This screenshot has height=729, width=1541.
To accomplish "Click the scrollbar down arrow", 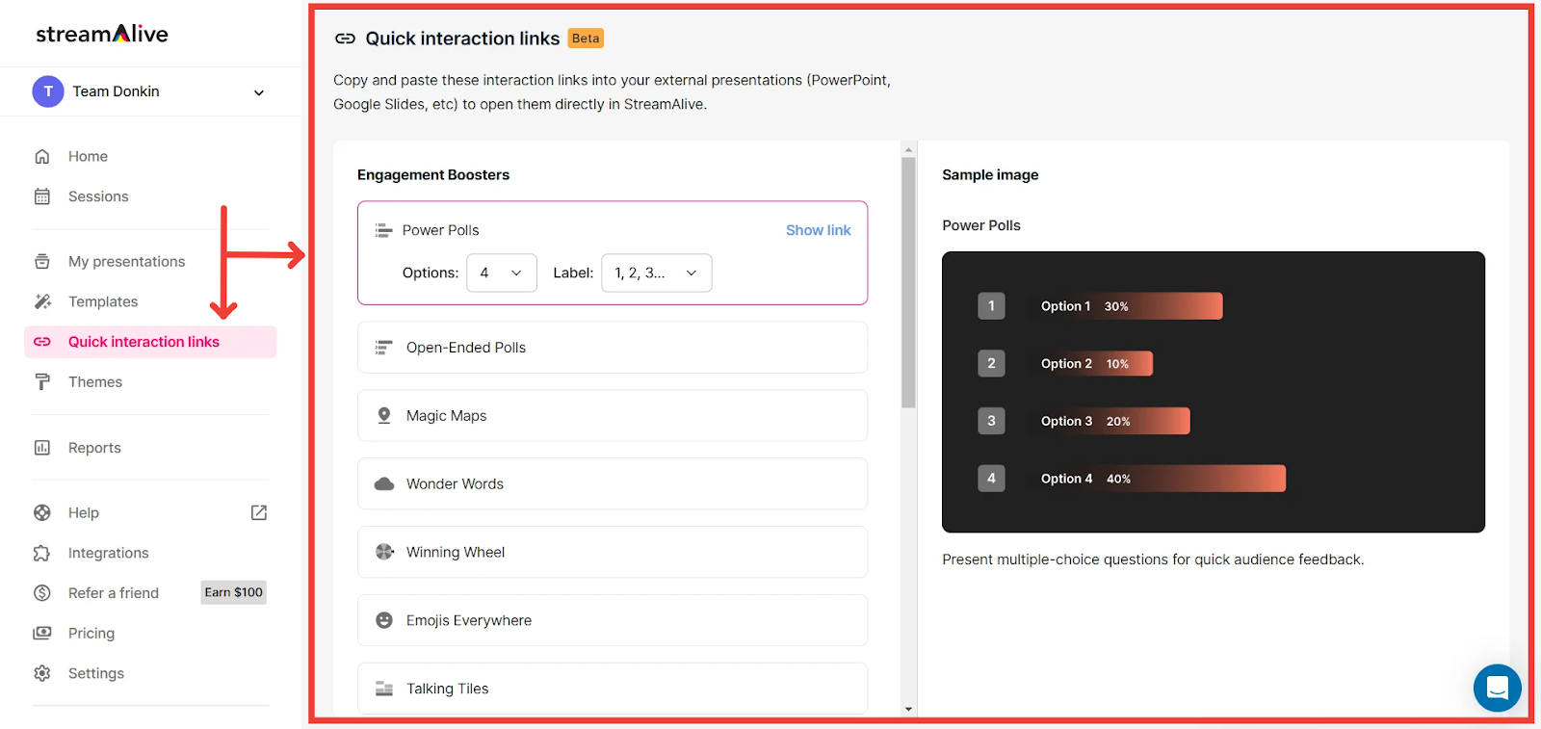I will (908, 709).
